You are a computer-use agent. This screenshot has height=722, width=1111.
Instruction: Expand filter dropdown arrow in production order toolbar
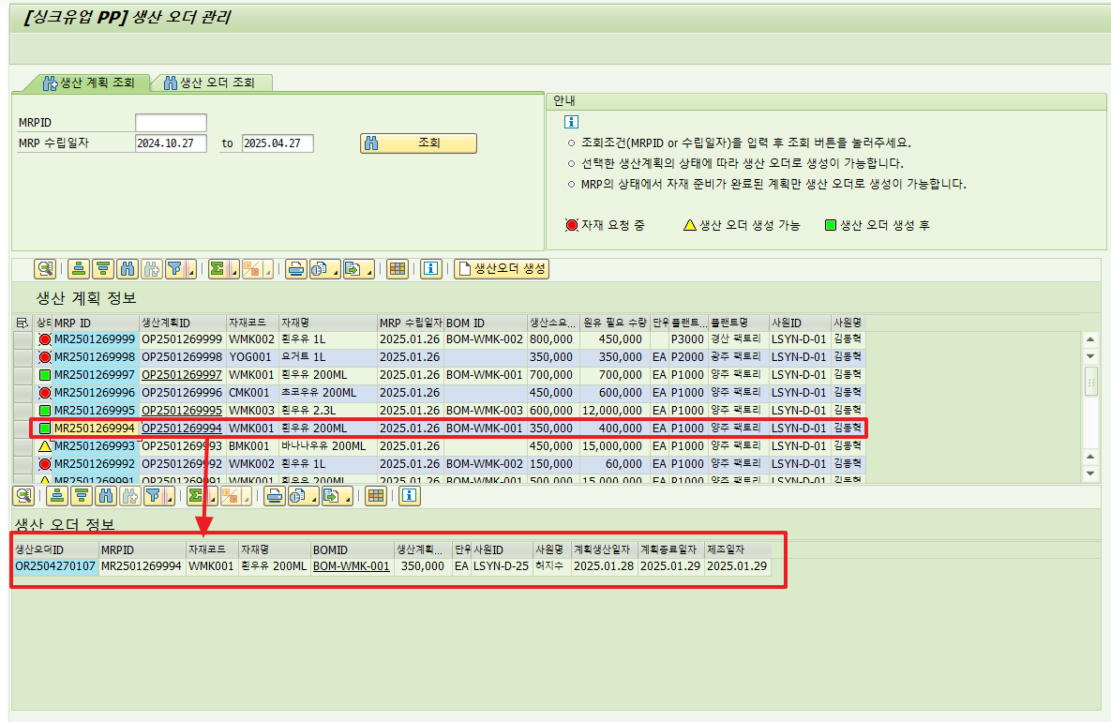click(x=170, y=496)
